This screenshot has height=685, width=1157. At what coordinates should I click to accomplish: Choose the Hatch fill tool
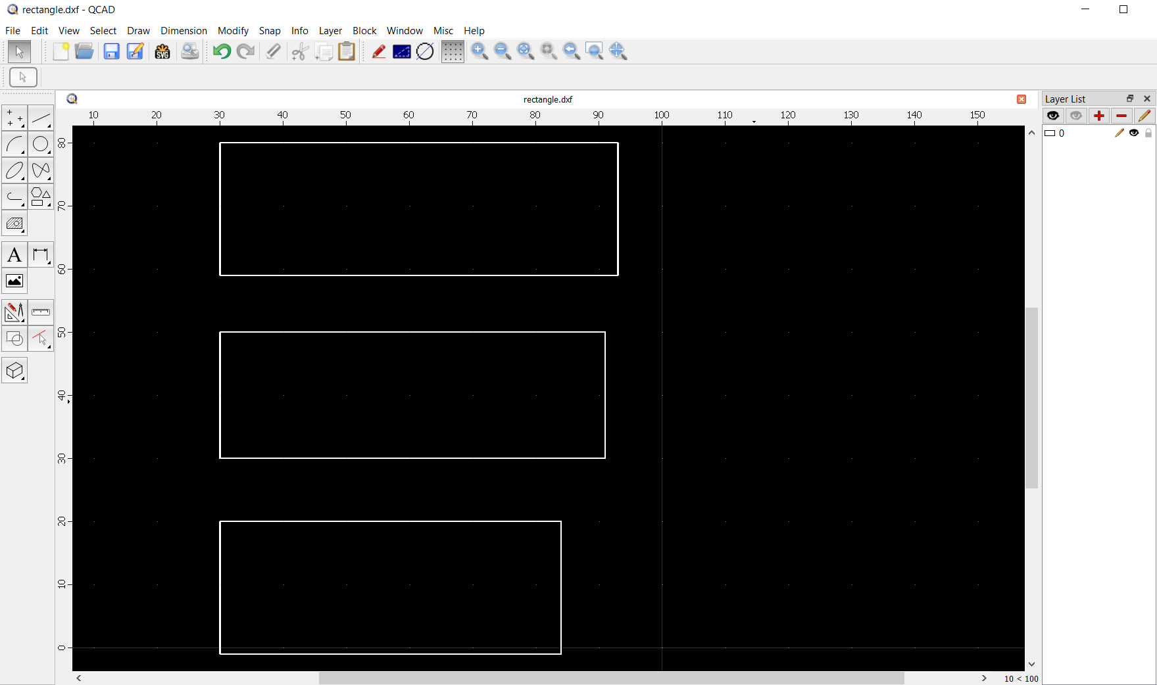click(14, 224)
